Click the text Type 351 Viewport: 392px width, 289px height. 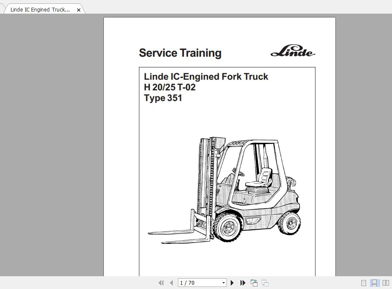(x=163, y=98)
